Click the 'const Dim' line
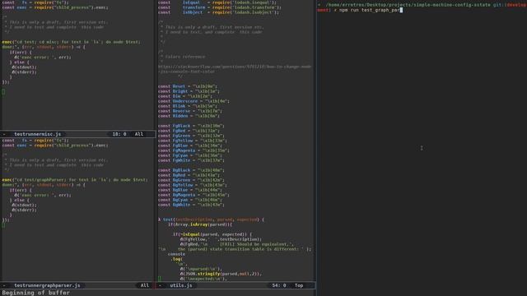 (184, 96)
